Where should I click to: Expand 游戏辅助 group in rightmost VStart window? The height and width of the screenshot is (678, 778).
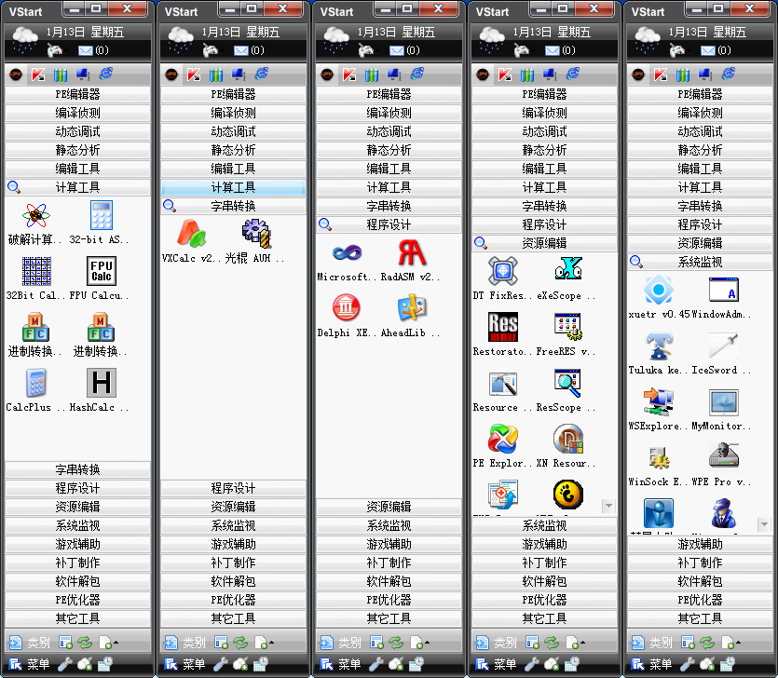700,544
